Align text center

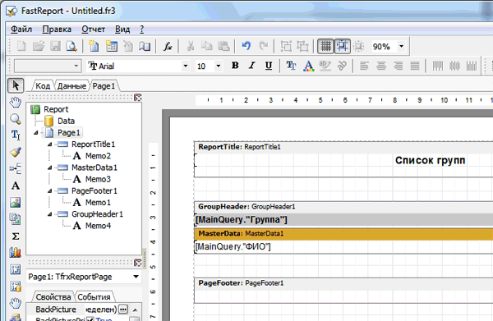point(381,66)
